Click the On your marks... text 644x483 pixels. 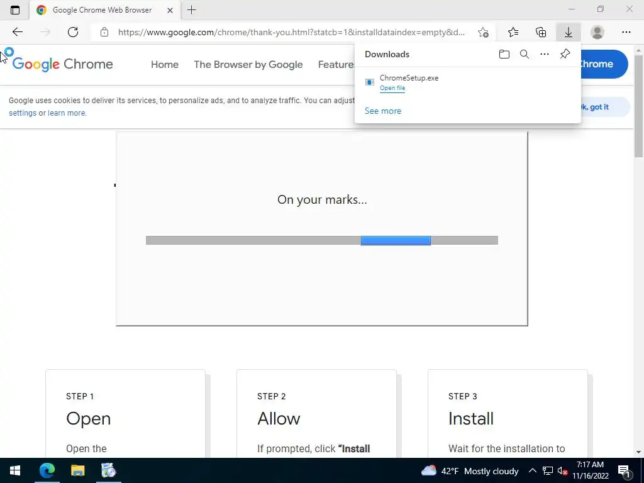(322, 199)
